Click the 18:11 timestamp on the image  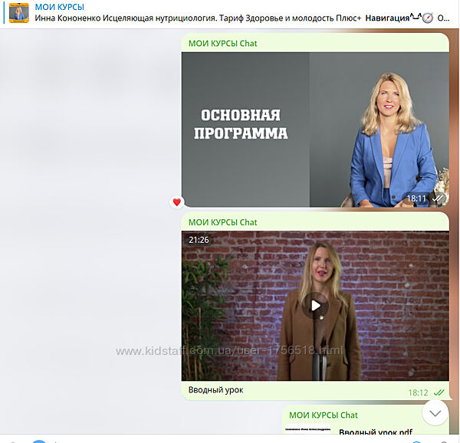click(x=416, y=199)
